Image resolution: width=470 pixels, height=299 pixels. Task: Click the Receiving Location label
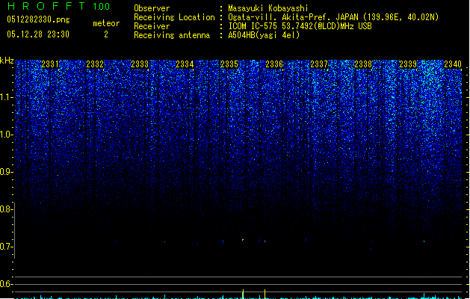pyautogui.click(x=174, y=17)
